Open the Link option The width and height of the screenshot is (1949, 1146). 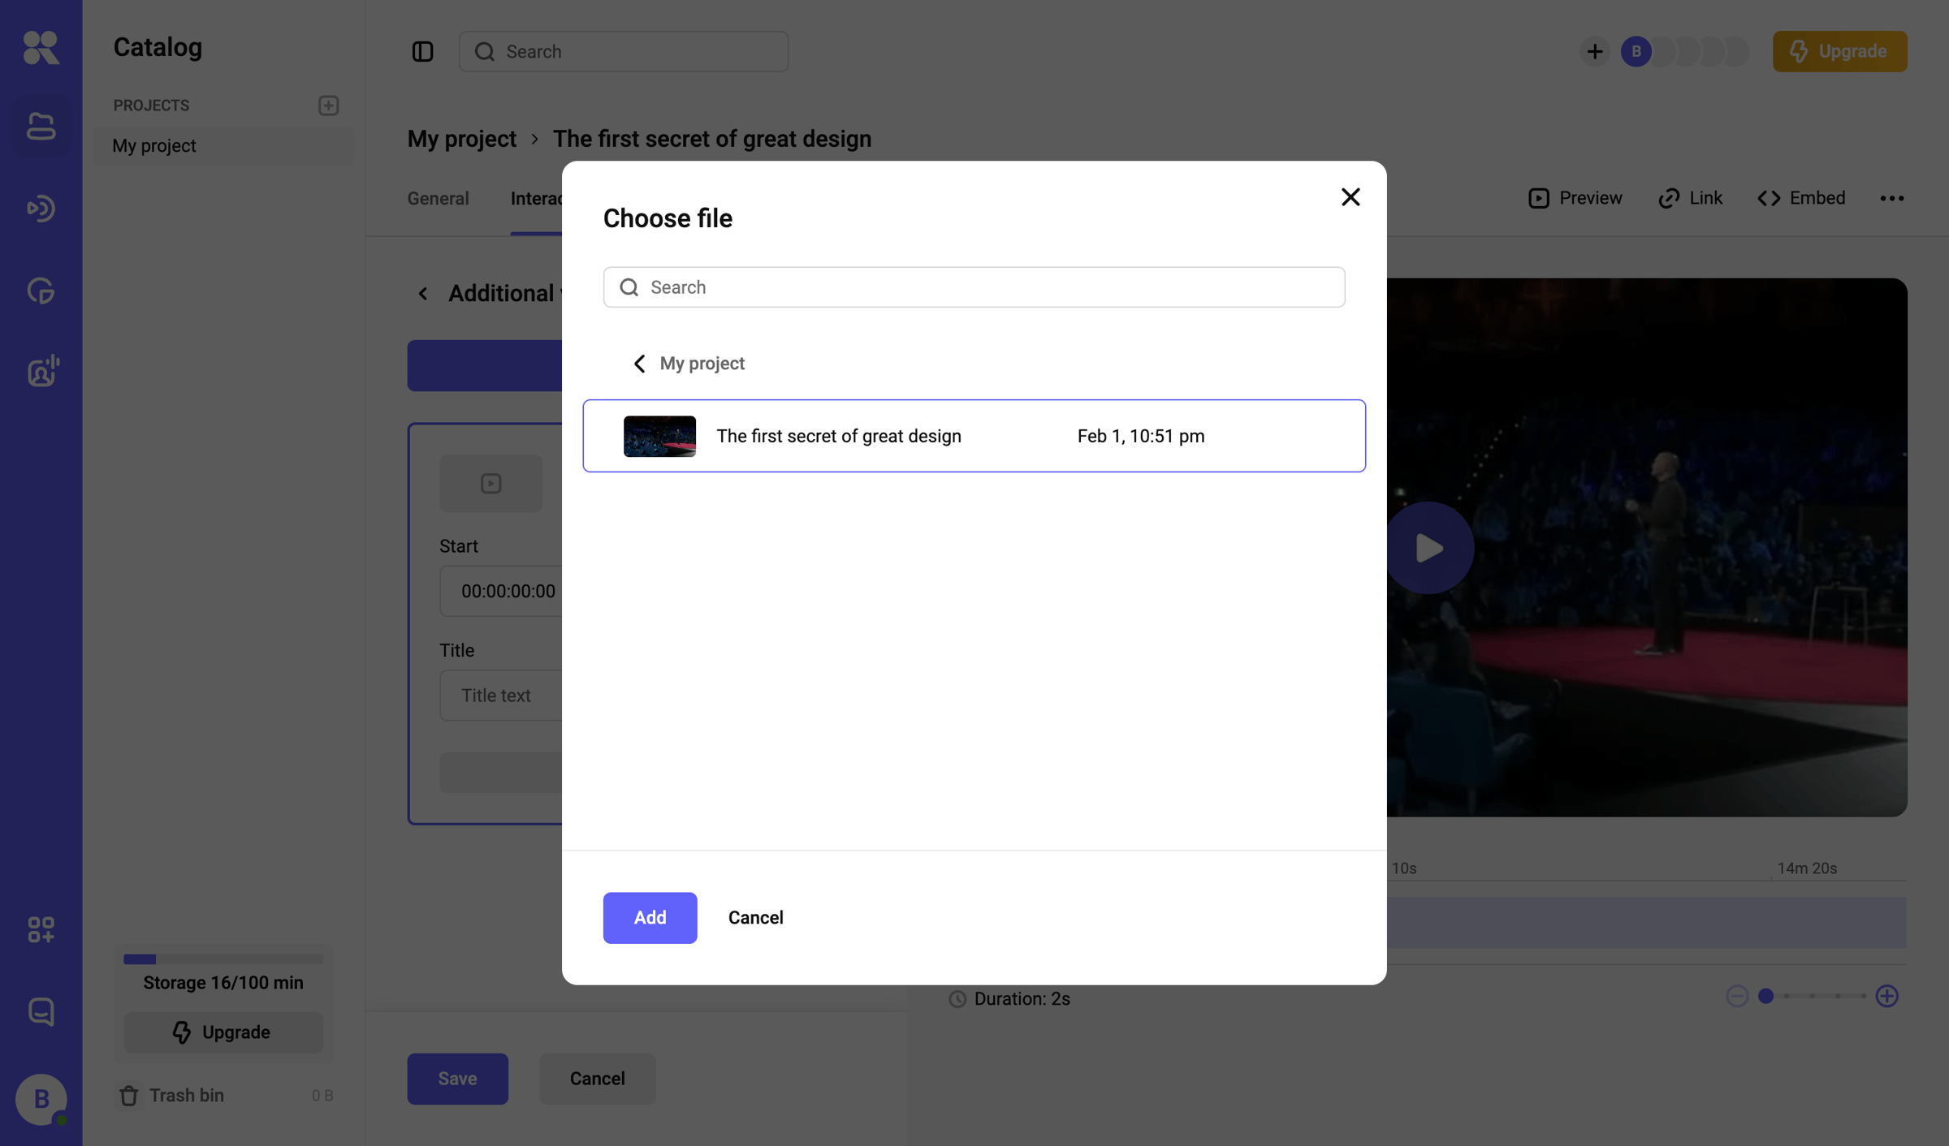coord(1690,198)
